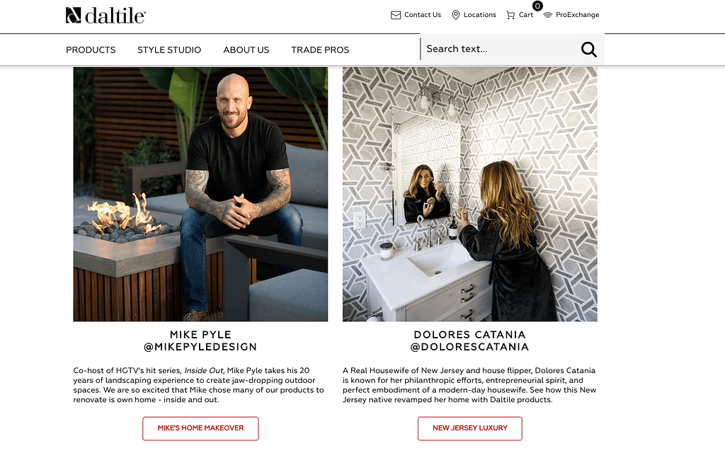Screen dimensions: 725x458
Task: Click Dolores Catania's bathroom photo
Action: click(470, 194)
